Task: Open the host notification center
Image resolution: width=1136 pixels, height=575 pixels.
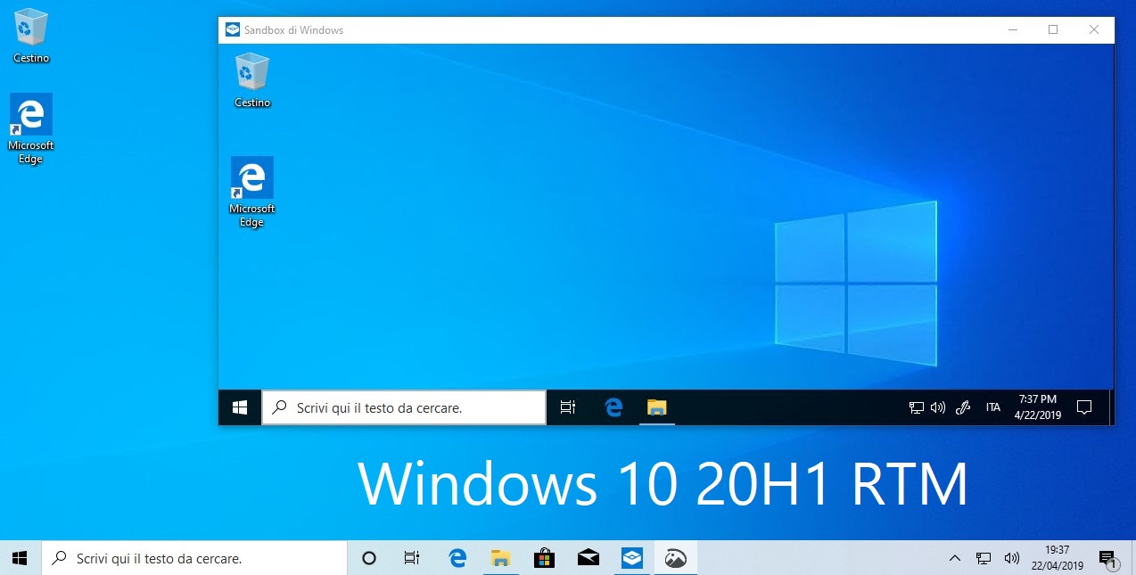Action: tap(1108, 559)
